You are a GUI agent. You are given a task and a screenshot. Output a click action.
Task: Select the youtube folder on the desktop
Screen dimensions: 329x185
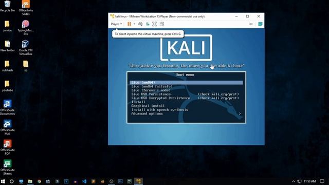7,86
